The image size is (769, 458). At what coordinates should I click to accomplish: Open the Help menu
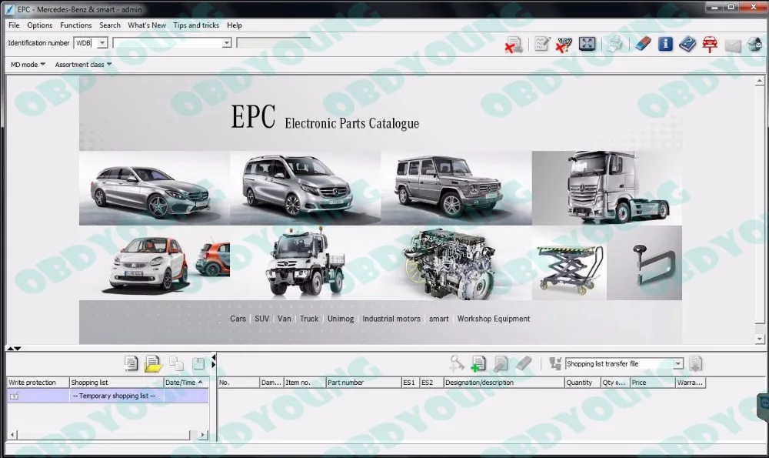point(235,25)
